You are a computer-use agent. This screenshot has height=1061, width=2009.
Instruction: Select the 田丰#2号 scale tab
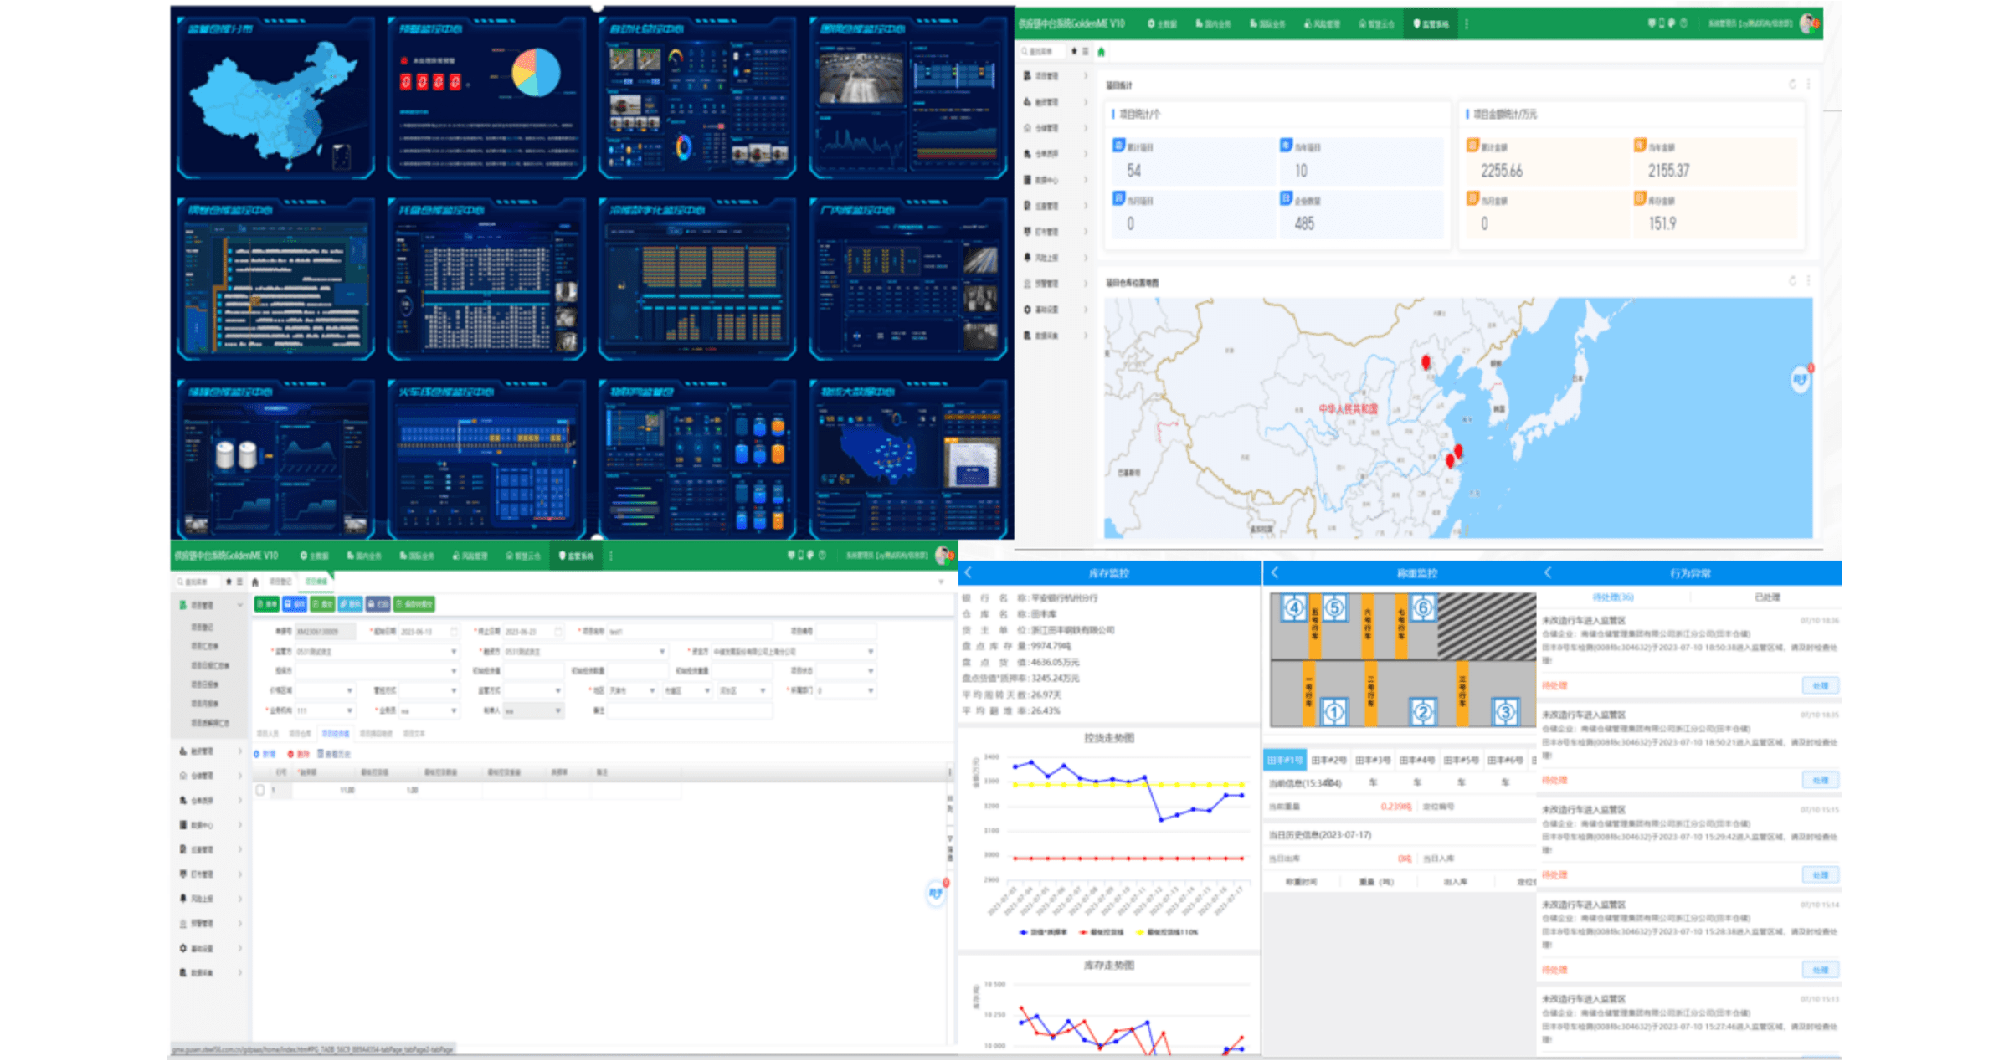[x=1328, y=761]
